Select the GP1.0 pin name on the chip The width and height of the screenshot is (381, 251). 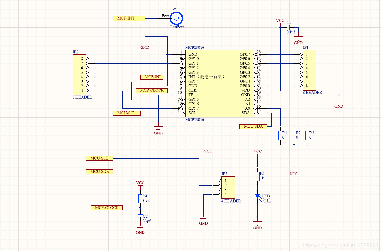click(x=194, y=59)
